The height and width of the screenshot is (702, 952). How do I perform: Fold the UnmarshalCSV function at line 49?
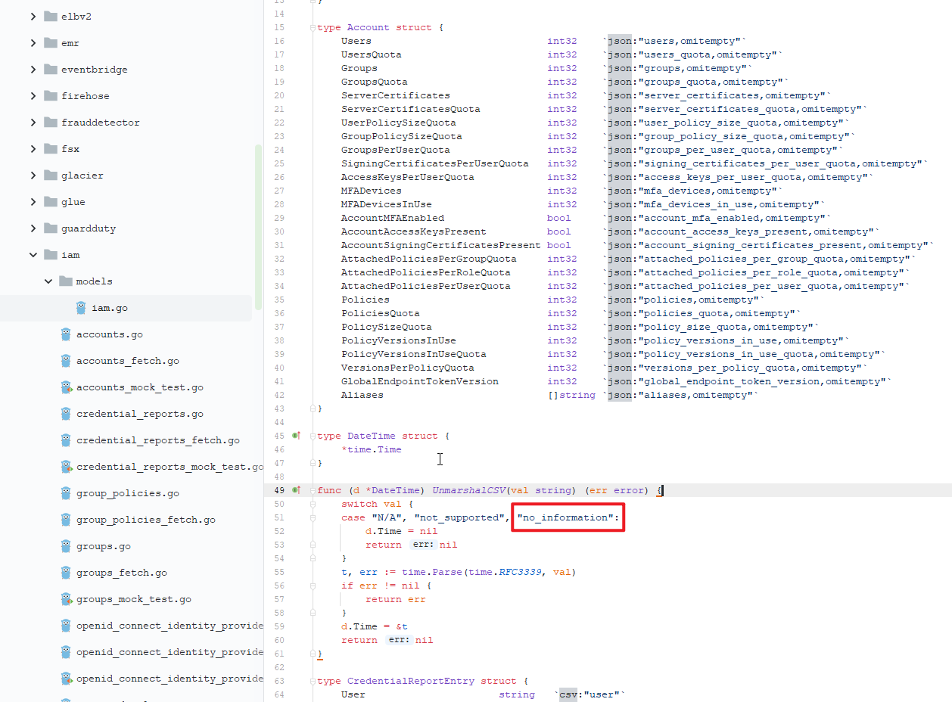(x=312, y=490)
